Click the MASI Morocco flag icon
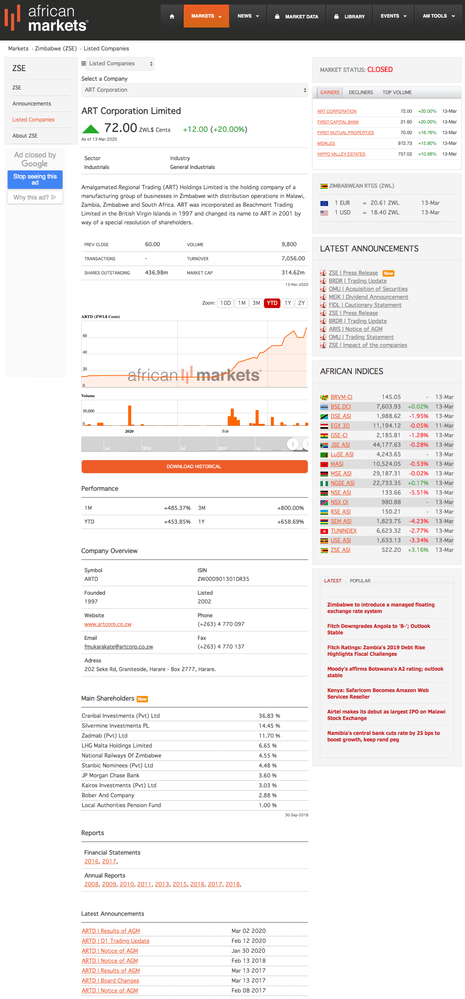The width and height of the screenshot is (465, 999). point(324,464)
